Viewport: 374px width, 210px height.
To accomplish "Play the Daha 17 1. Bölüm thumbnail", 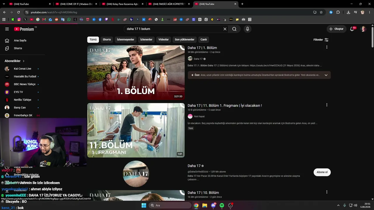I will (136, 73).
